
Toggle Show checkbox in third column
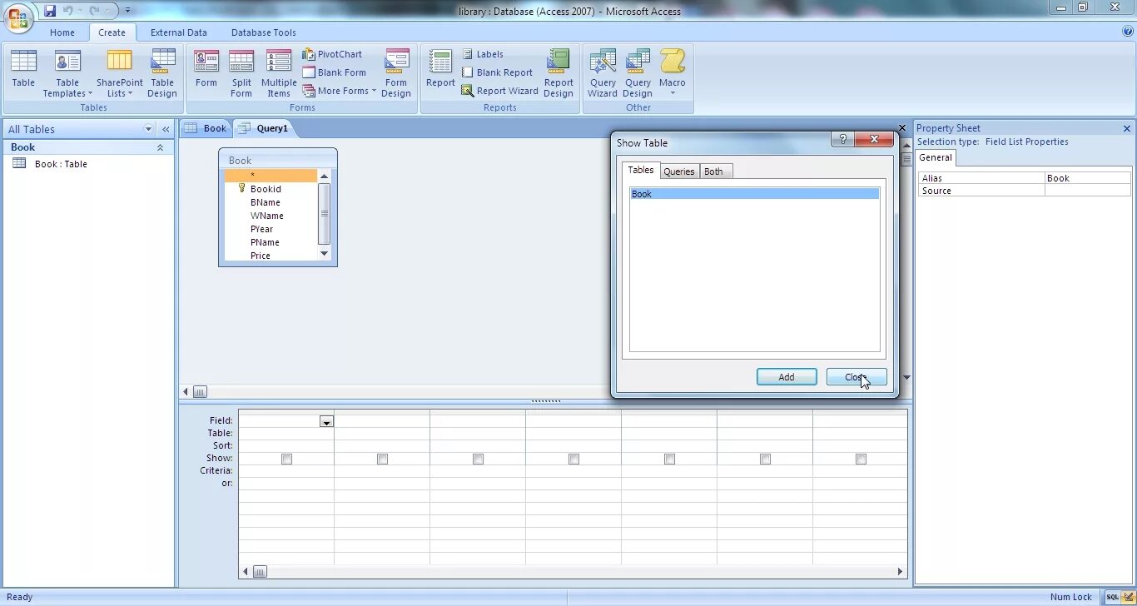[x=478, y=459]
